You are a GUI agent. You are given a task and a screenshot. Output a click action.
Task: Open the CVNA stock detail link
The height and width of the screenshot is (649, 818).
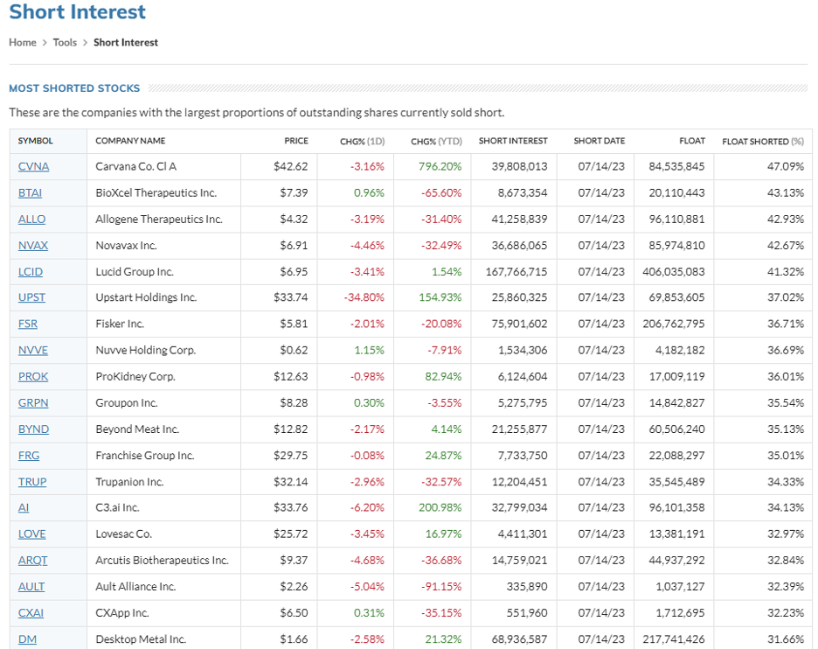coord(32,166)
